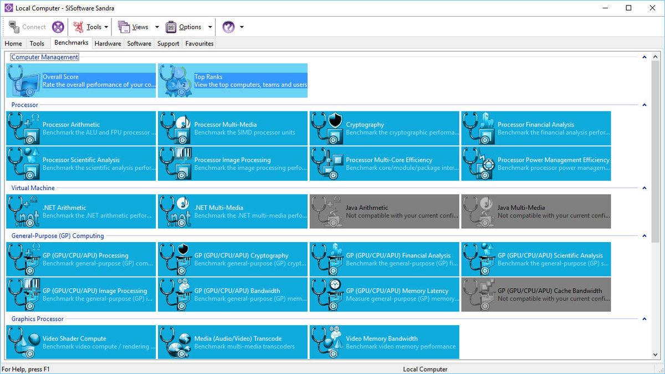Collapse the Processor section
Screen dimensions: 665x374
click(644, 105)
